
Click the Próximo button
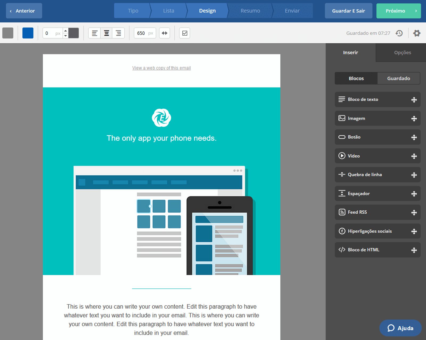[398, 11]
